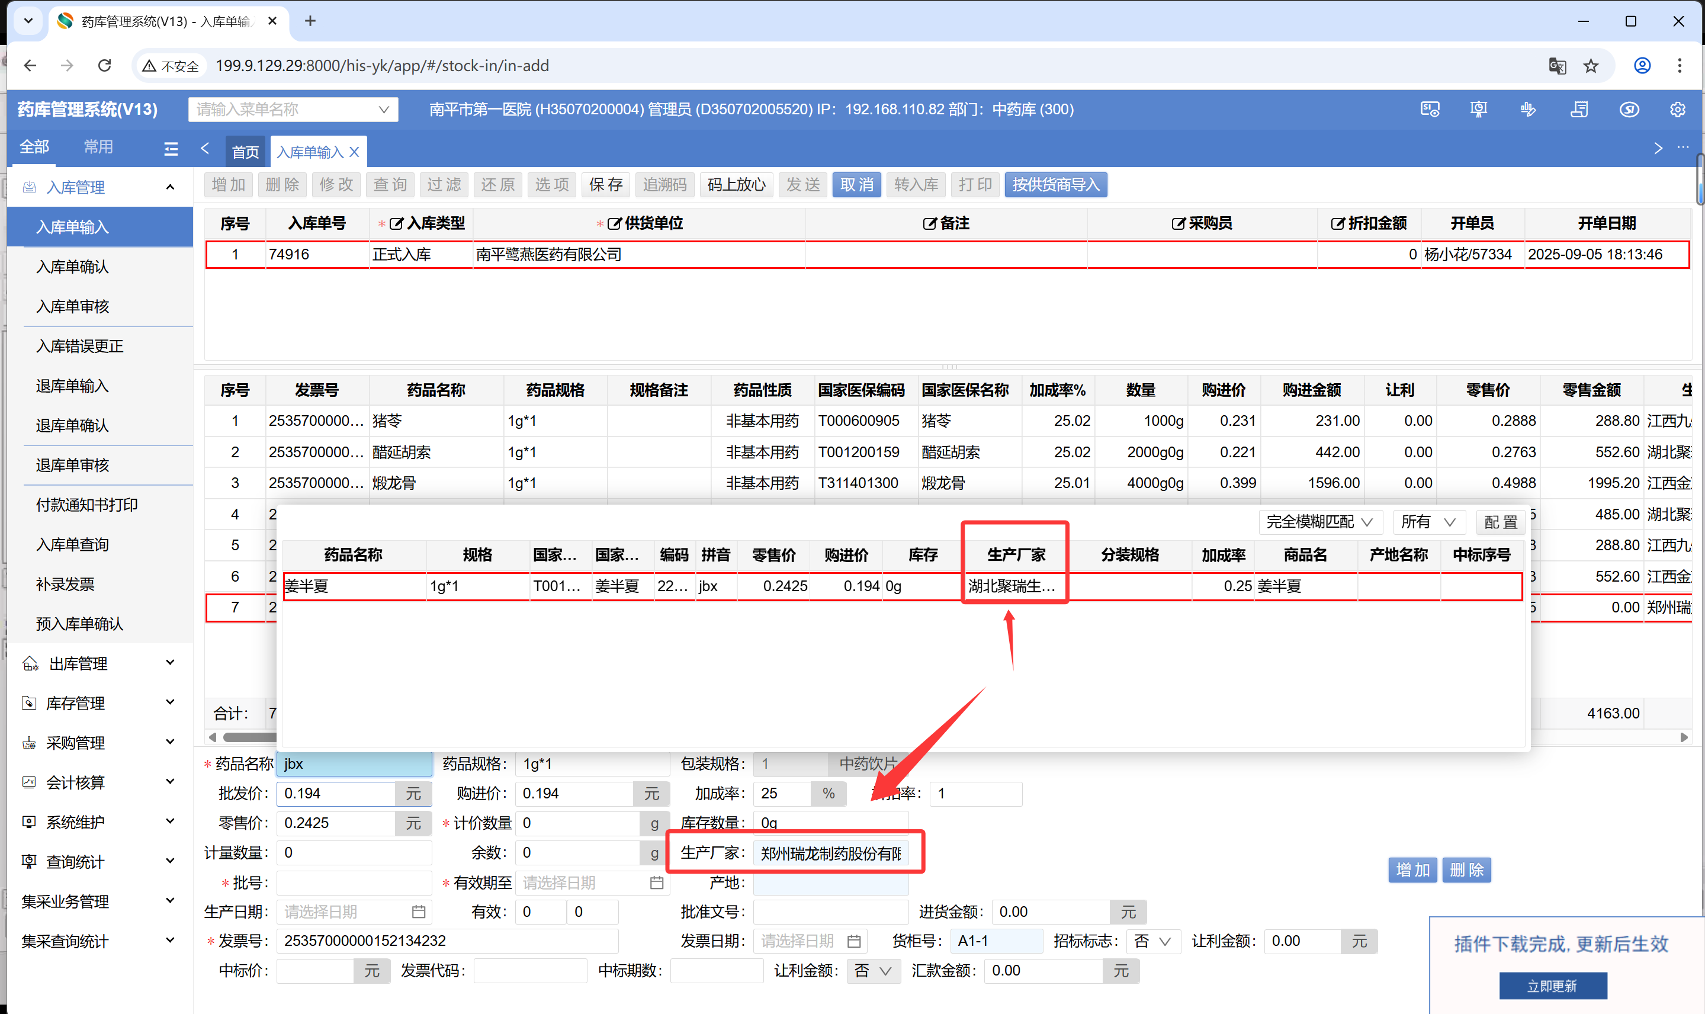Image resolution: width=1705 pixels, height=1014 pixels.
Task: Select 入库单确认 in the sidebar menu
Action: 72,267
